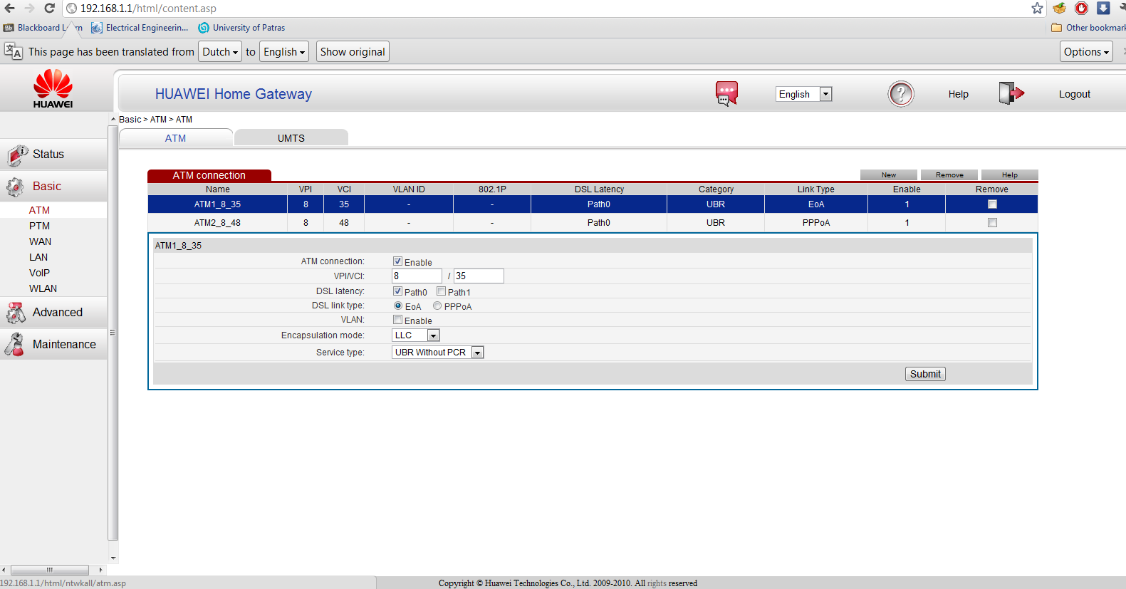Click the browser back arrow
This screenshot has width=1126, height=589.
[x=9, y=8]
